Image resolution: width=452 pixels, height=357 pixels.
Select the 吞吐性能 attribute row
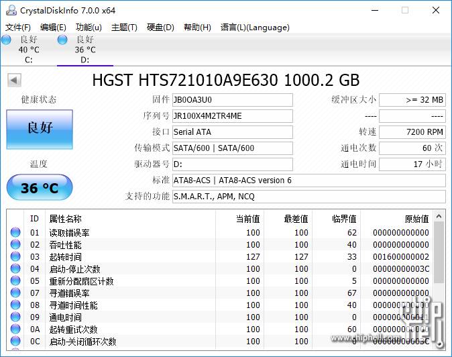tap(220, 244)
